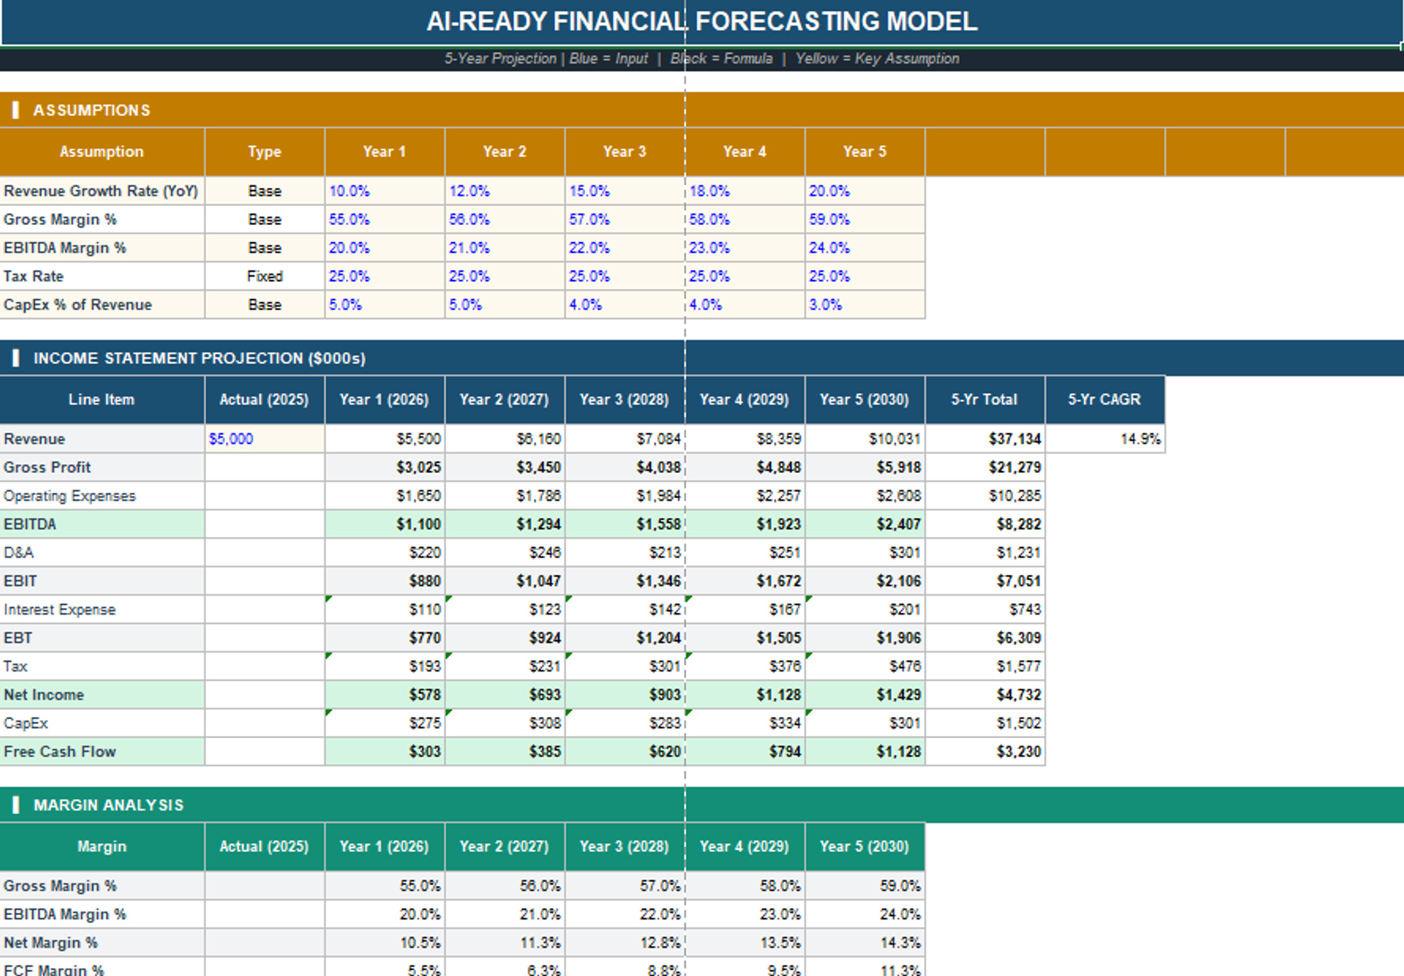Click Year 4 Tax Rate 25.0% cell
This screenshot has height=976, width=1404.
(744, 277)
